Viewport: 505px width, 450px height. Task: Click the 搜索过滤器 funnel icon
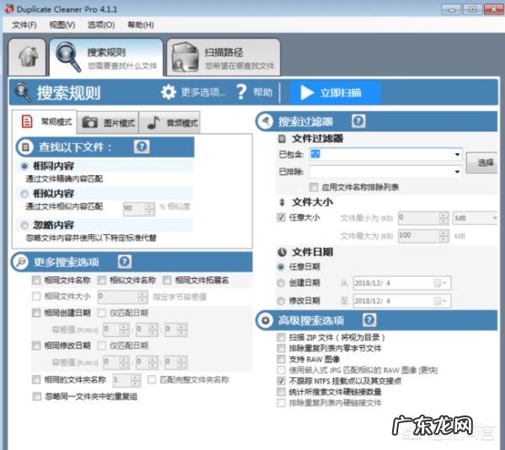pyautogui.click(x=265, y=121)
